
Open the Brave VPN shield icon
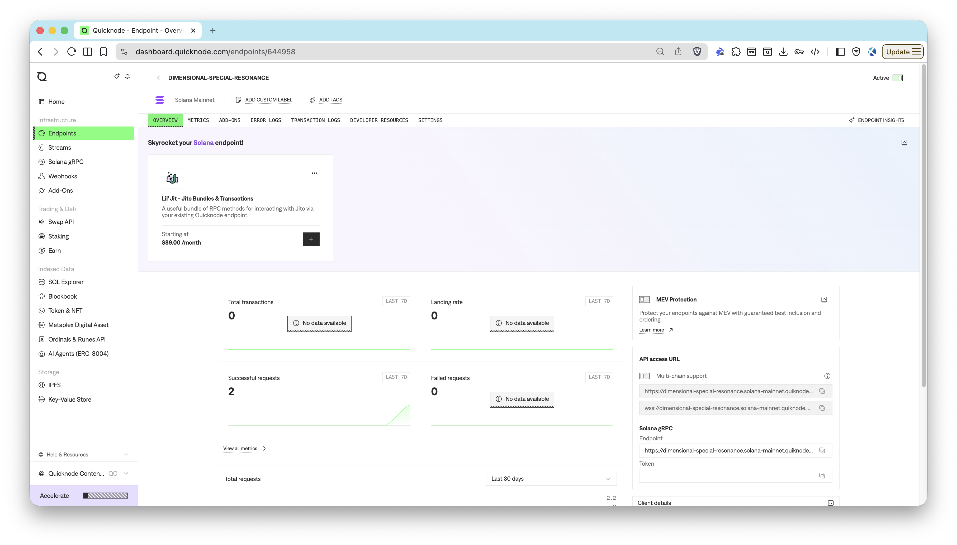(856, 52)
